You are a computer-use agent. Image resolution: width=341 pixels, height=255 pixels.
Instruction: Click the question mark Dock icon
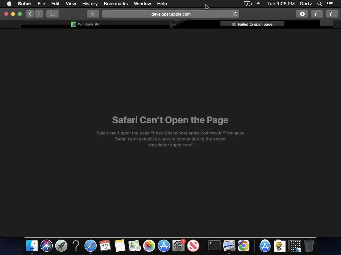(76, 246)
